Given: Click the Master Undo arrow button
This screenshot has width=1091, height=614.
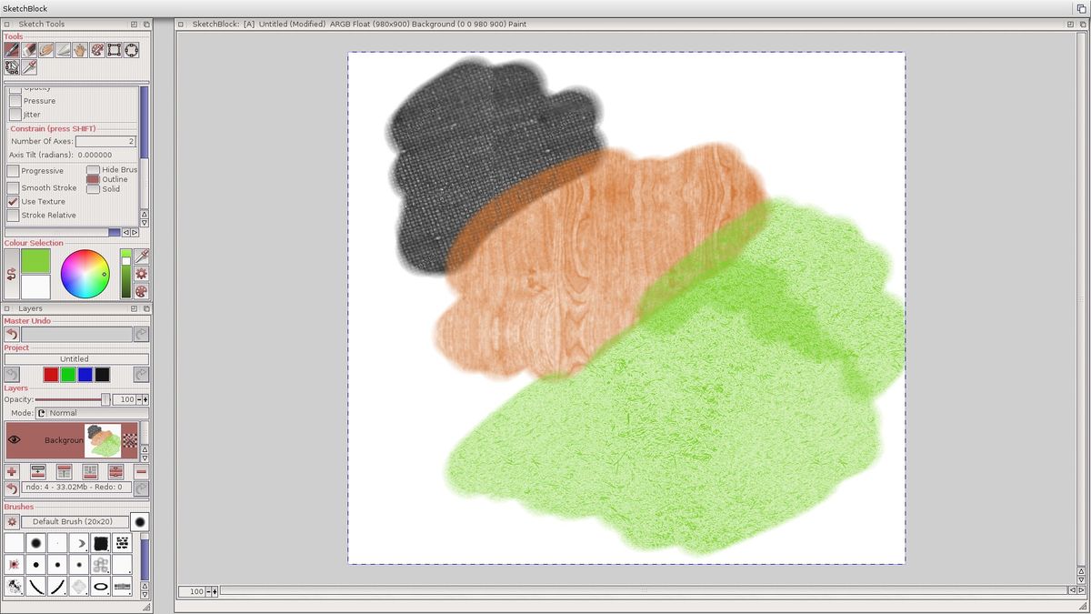Looking at the screenshot, I should click(x=12, y=335).
